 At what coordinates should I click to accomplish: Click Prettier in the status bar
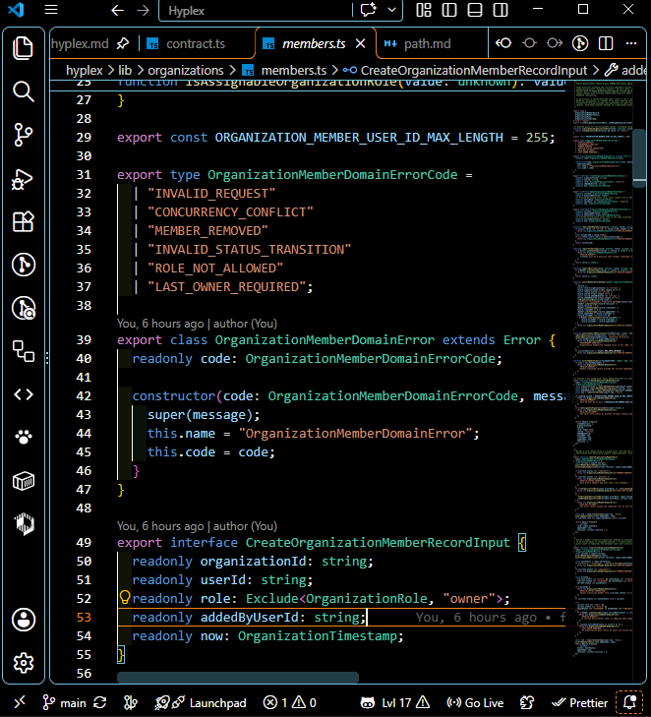pos(579,703)
